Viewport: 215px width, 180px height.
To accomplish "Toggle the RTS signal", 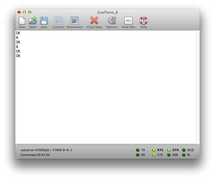I will pos(153,150).
